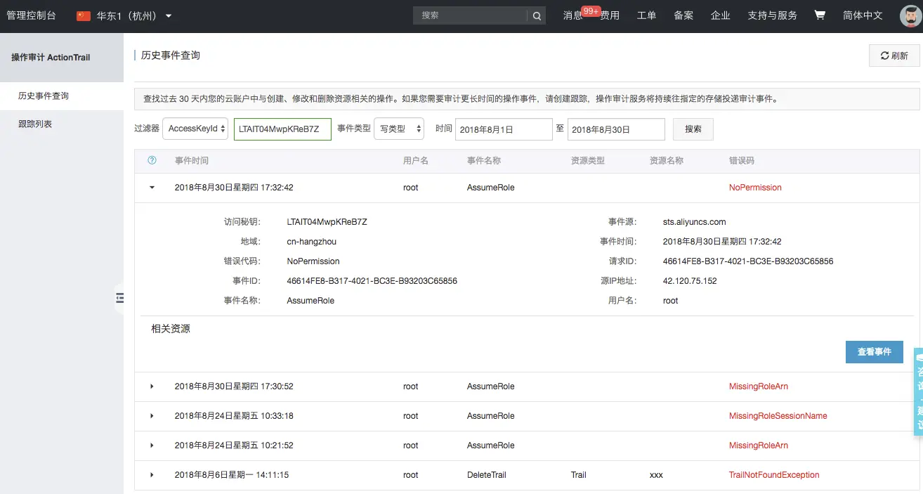Click the request ID value

[x=748, y=261]
